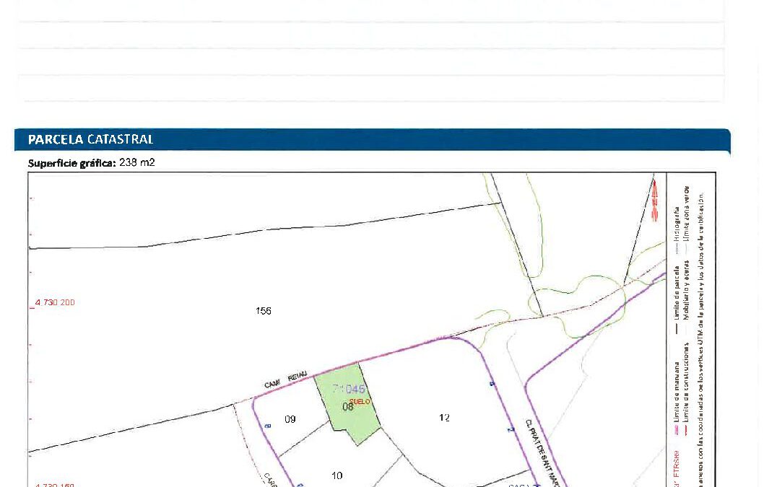Click the green highlighted parcel 08

pos(347,403)
